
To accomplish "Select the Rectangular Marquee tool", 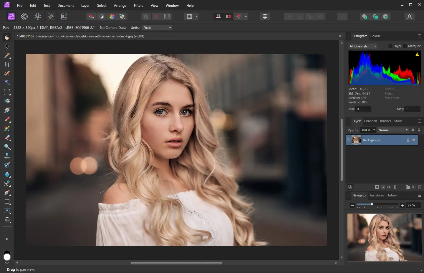I will pyautogui.click(x=7, y=92).
